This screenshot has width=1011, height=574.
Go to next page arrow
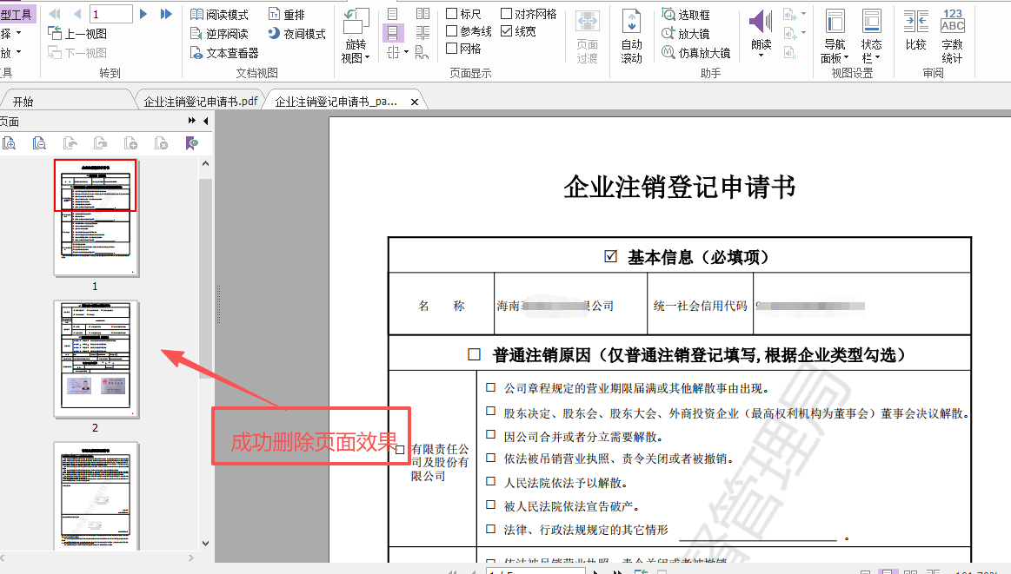tap(143, 14)
